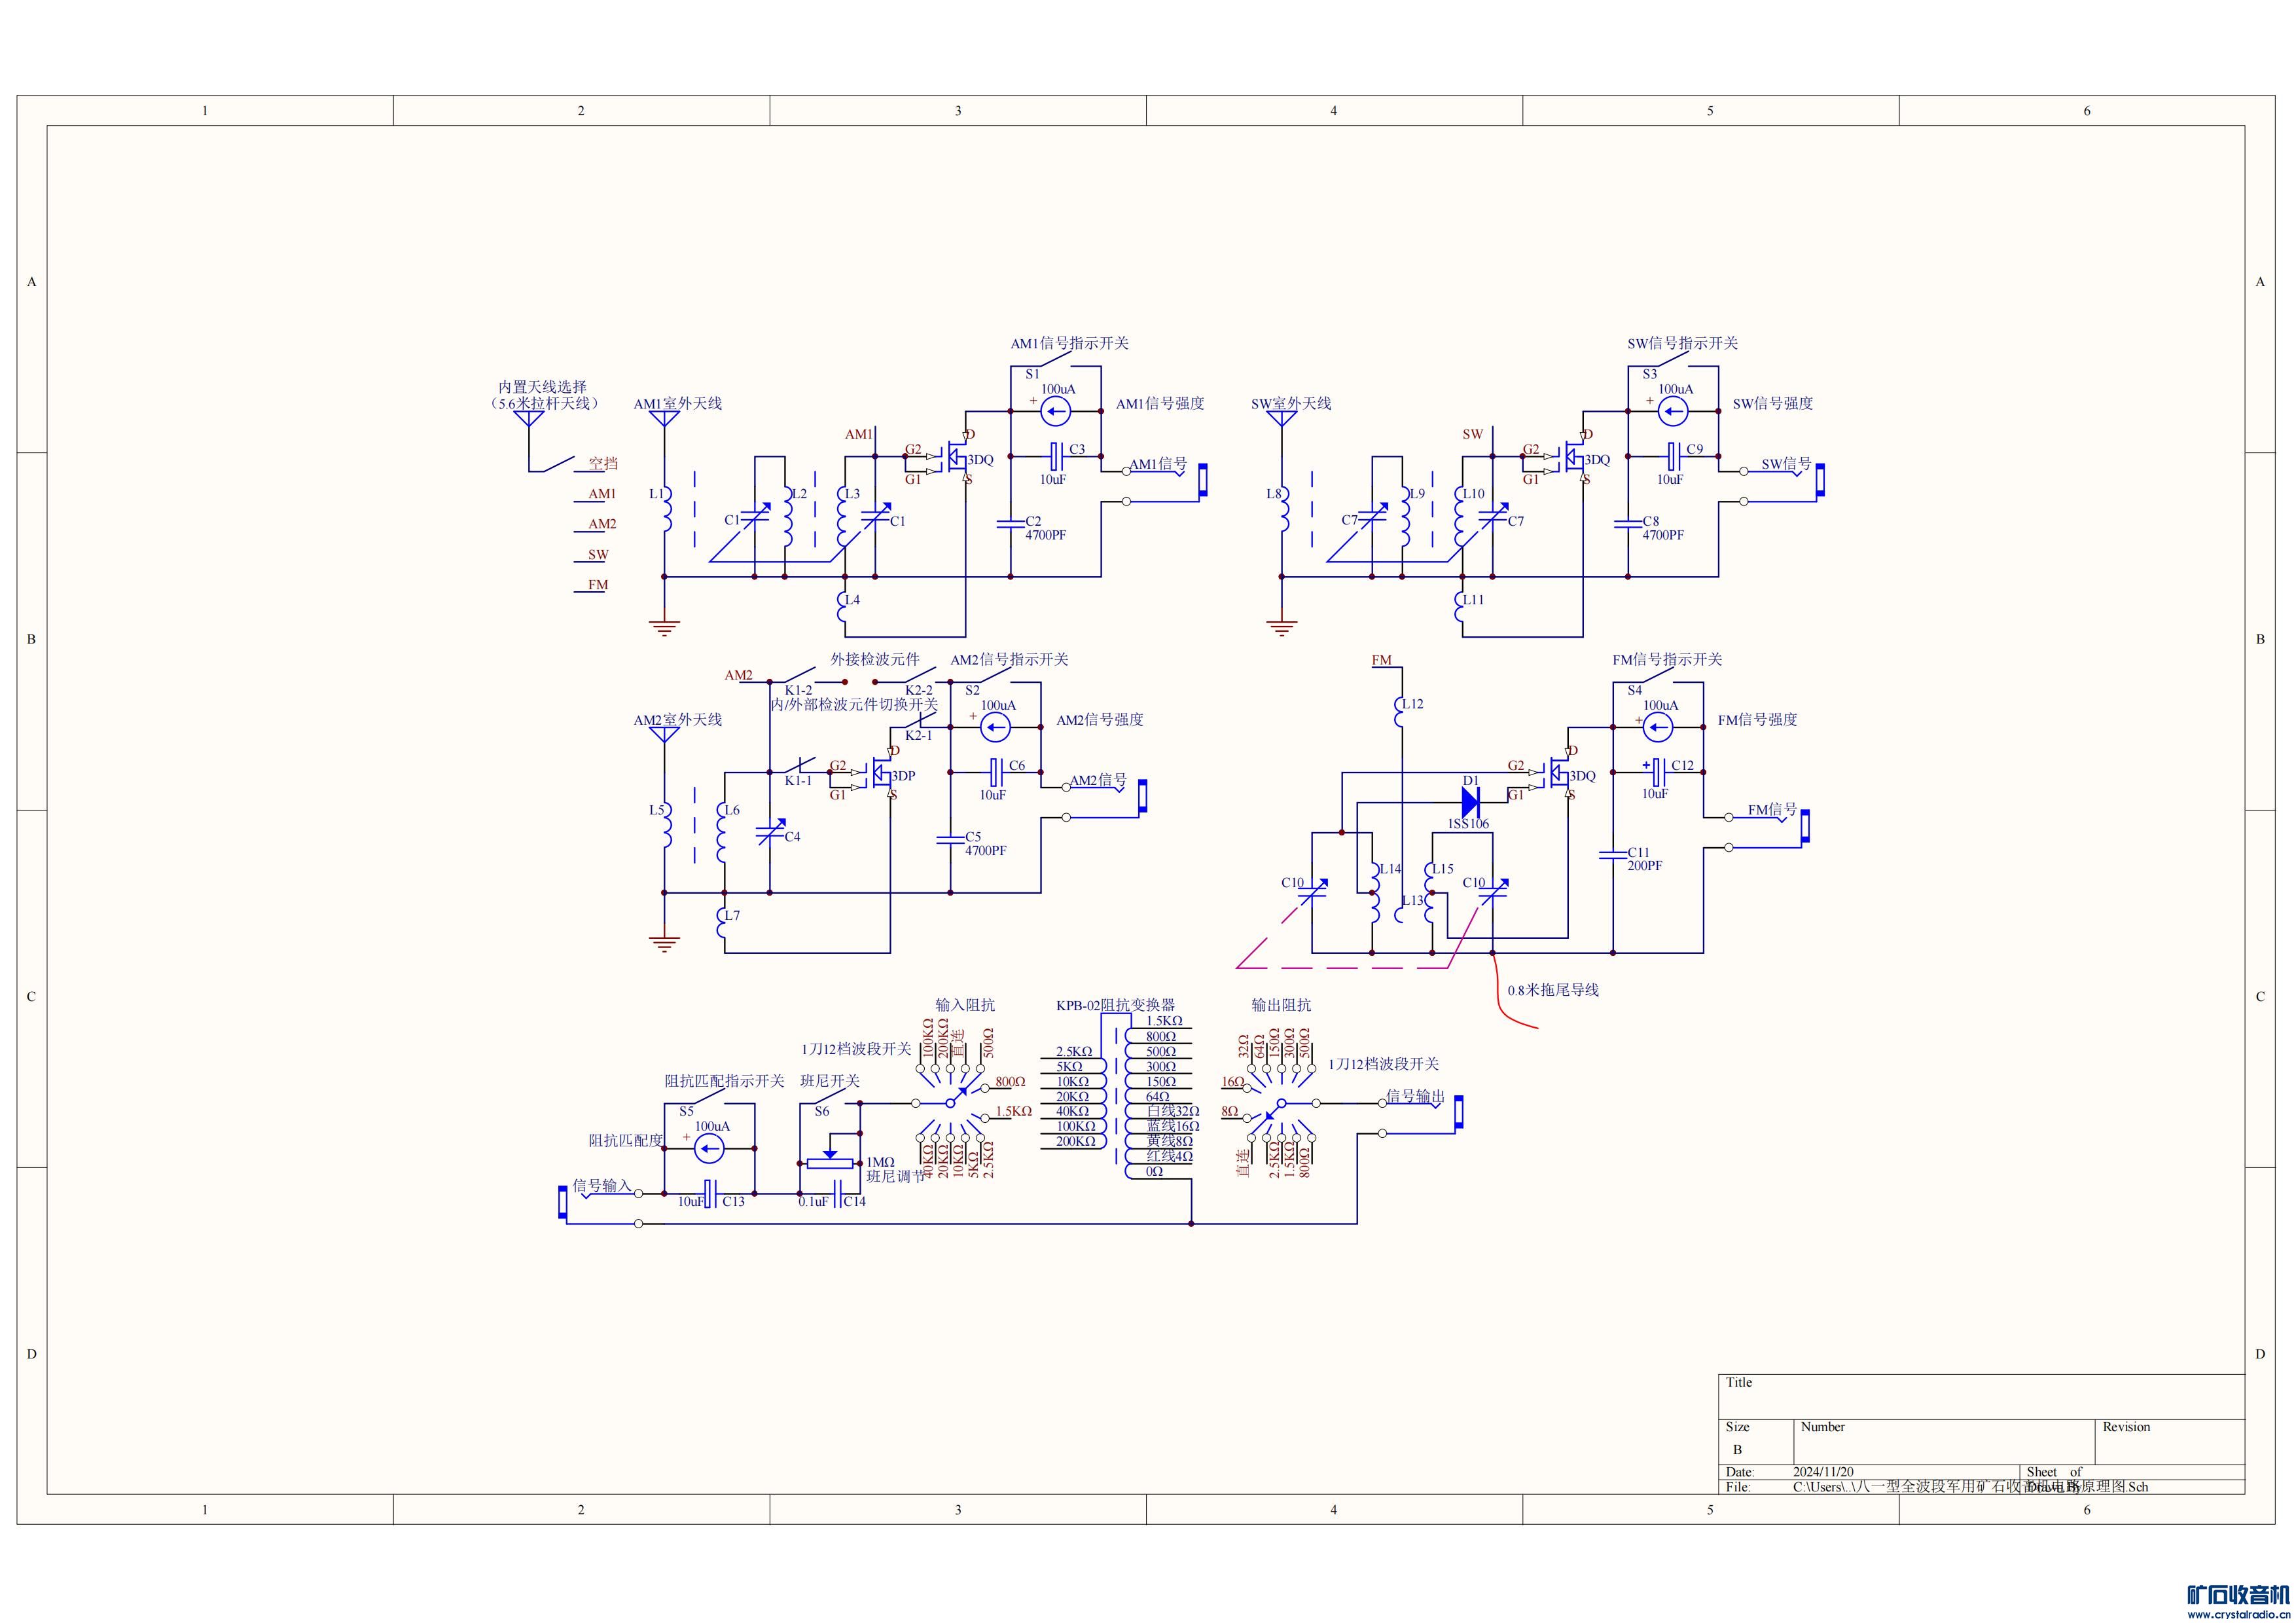
Task: Click the C11 200PF capacitor symbol
Action: [x=1612, y=855]
